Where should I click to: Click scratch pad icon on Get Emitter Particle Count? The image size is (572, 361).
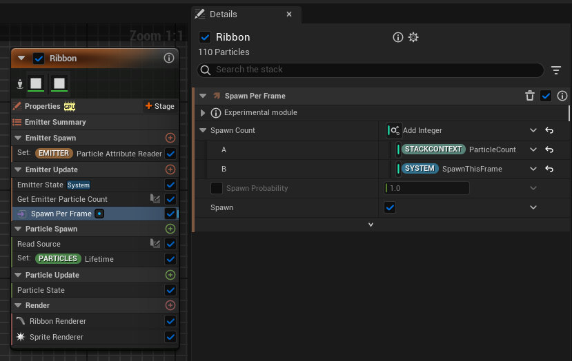(155, 199)
